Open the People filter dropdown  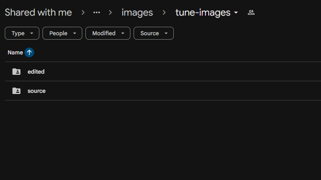(62, 33)
